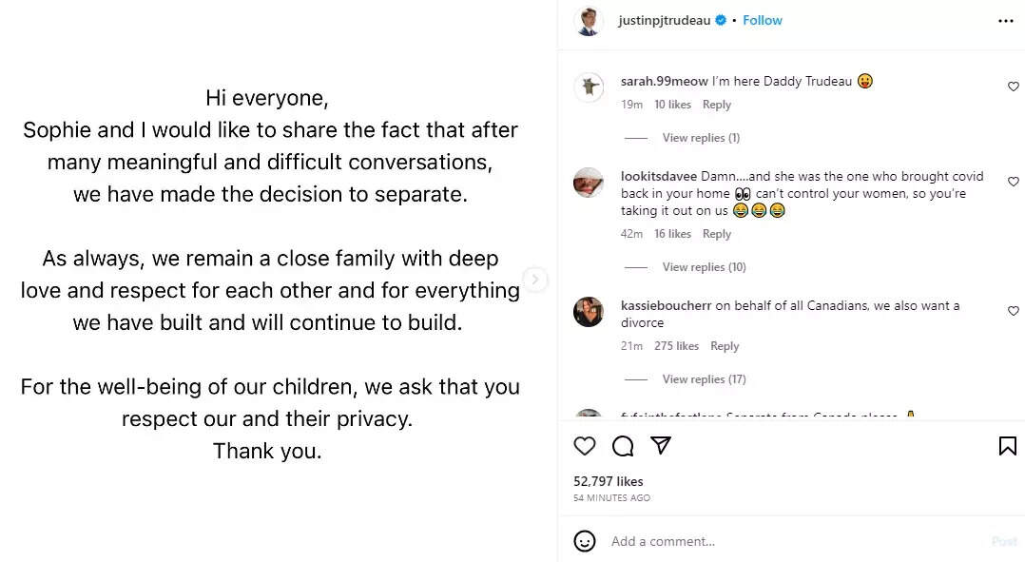
Task: Open the comment bubble icon
Action: tap(623, 446)
